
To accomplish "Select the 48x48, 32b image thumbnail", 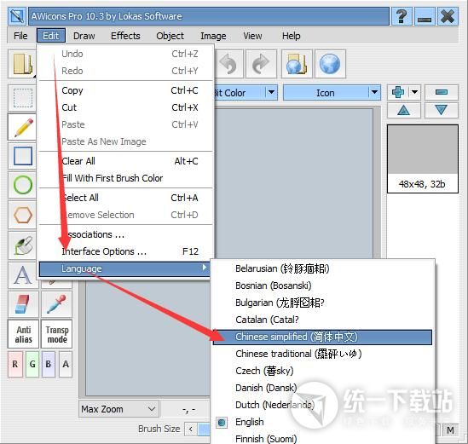I will click(423, 159).
